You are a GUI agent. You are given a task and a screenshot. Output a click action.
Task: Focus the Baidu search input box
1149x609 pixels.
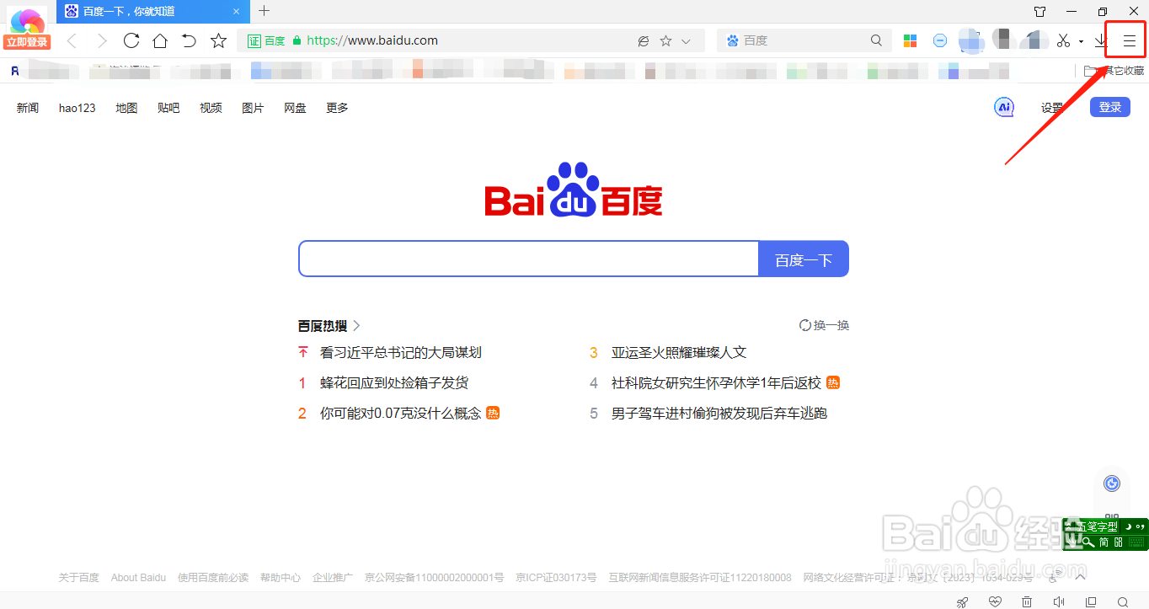(529, 259)
